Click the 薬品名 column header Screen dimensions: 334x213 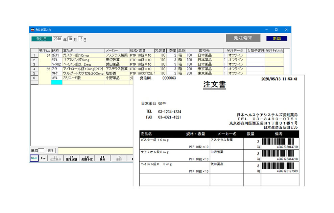point(83,51)
